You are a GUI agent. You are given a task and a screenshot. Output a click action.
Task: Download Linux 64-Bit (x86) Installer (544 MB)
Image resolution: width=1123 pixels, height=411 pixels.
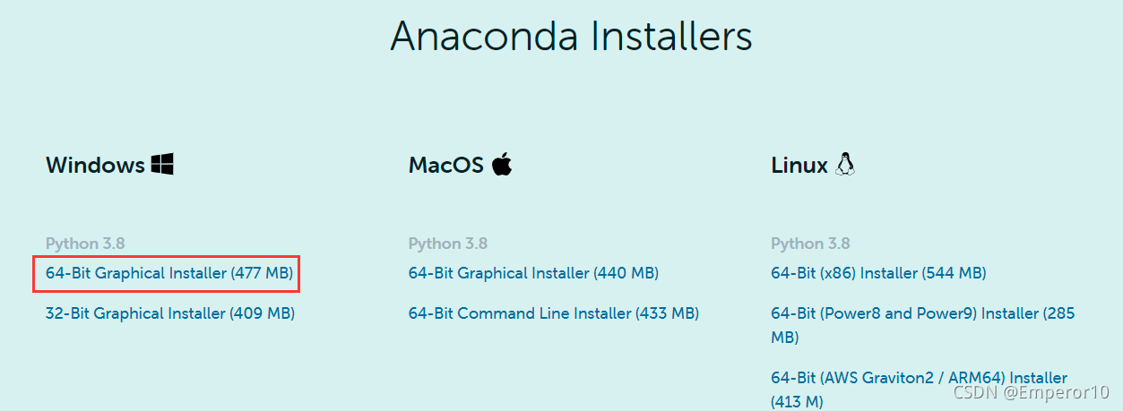(x=878, y=273)
